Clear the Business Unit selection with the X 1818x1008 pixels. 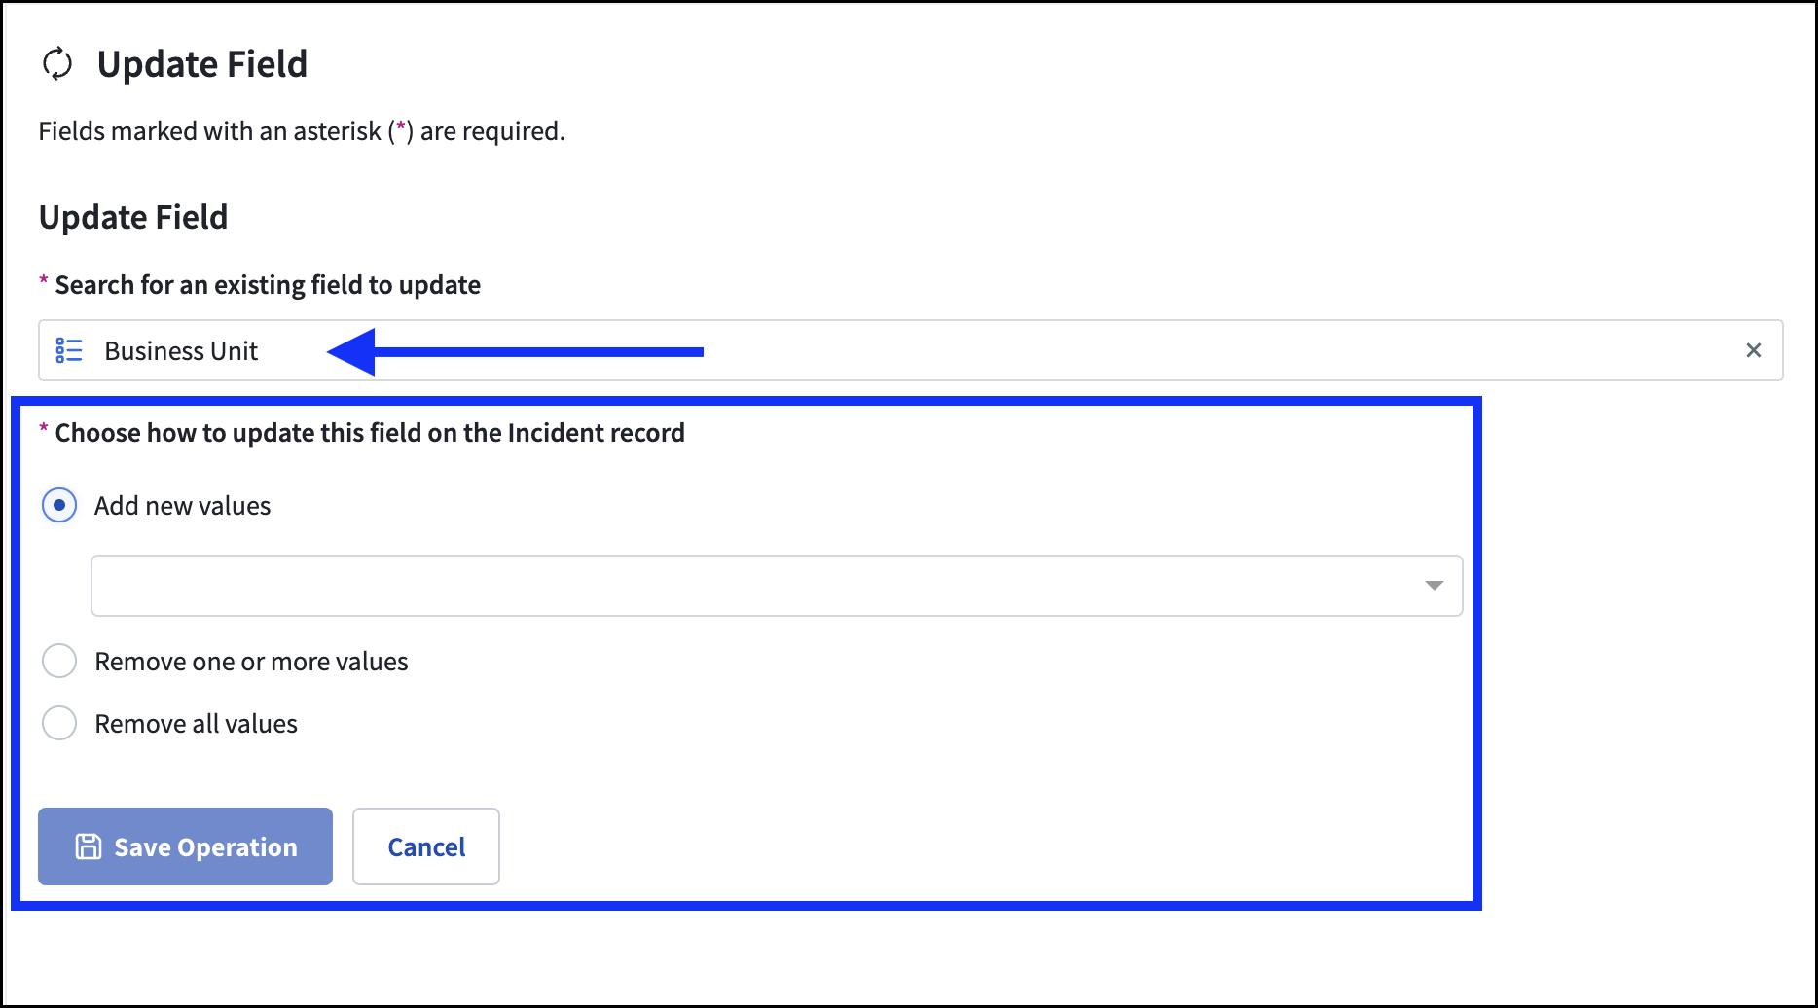[1753, 350]
